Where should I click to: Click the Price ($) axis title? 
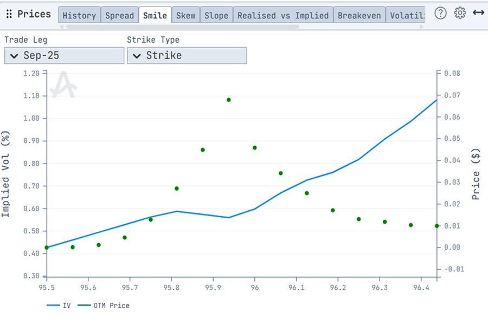coord(476,174)
